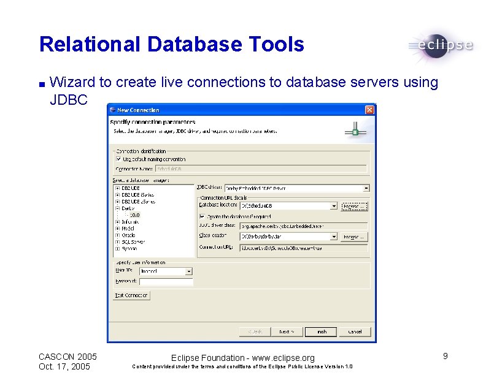Click the Class location text box
Screen dimensions: 486x375
pos(285,237)
